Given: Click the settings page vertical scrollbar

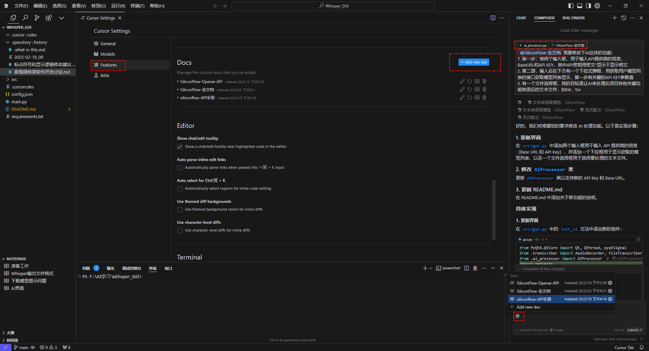Looking at the screenshot, I should coord(494,210).
